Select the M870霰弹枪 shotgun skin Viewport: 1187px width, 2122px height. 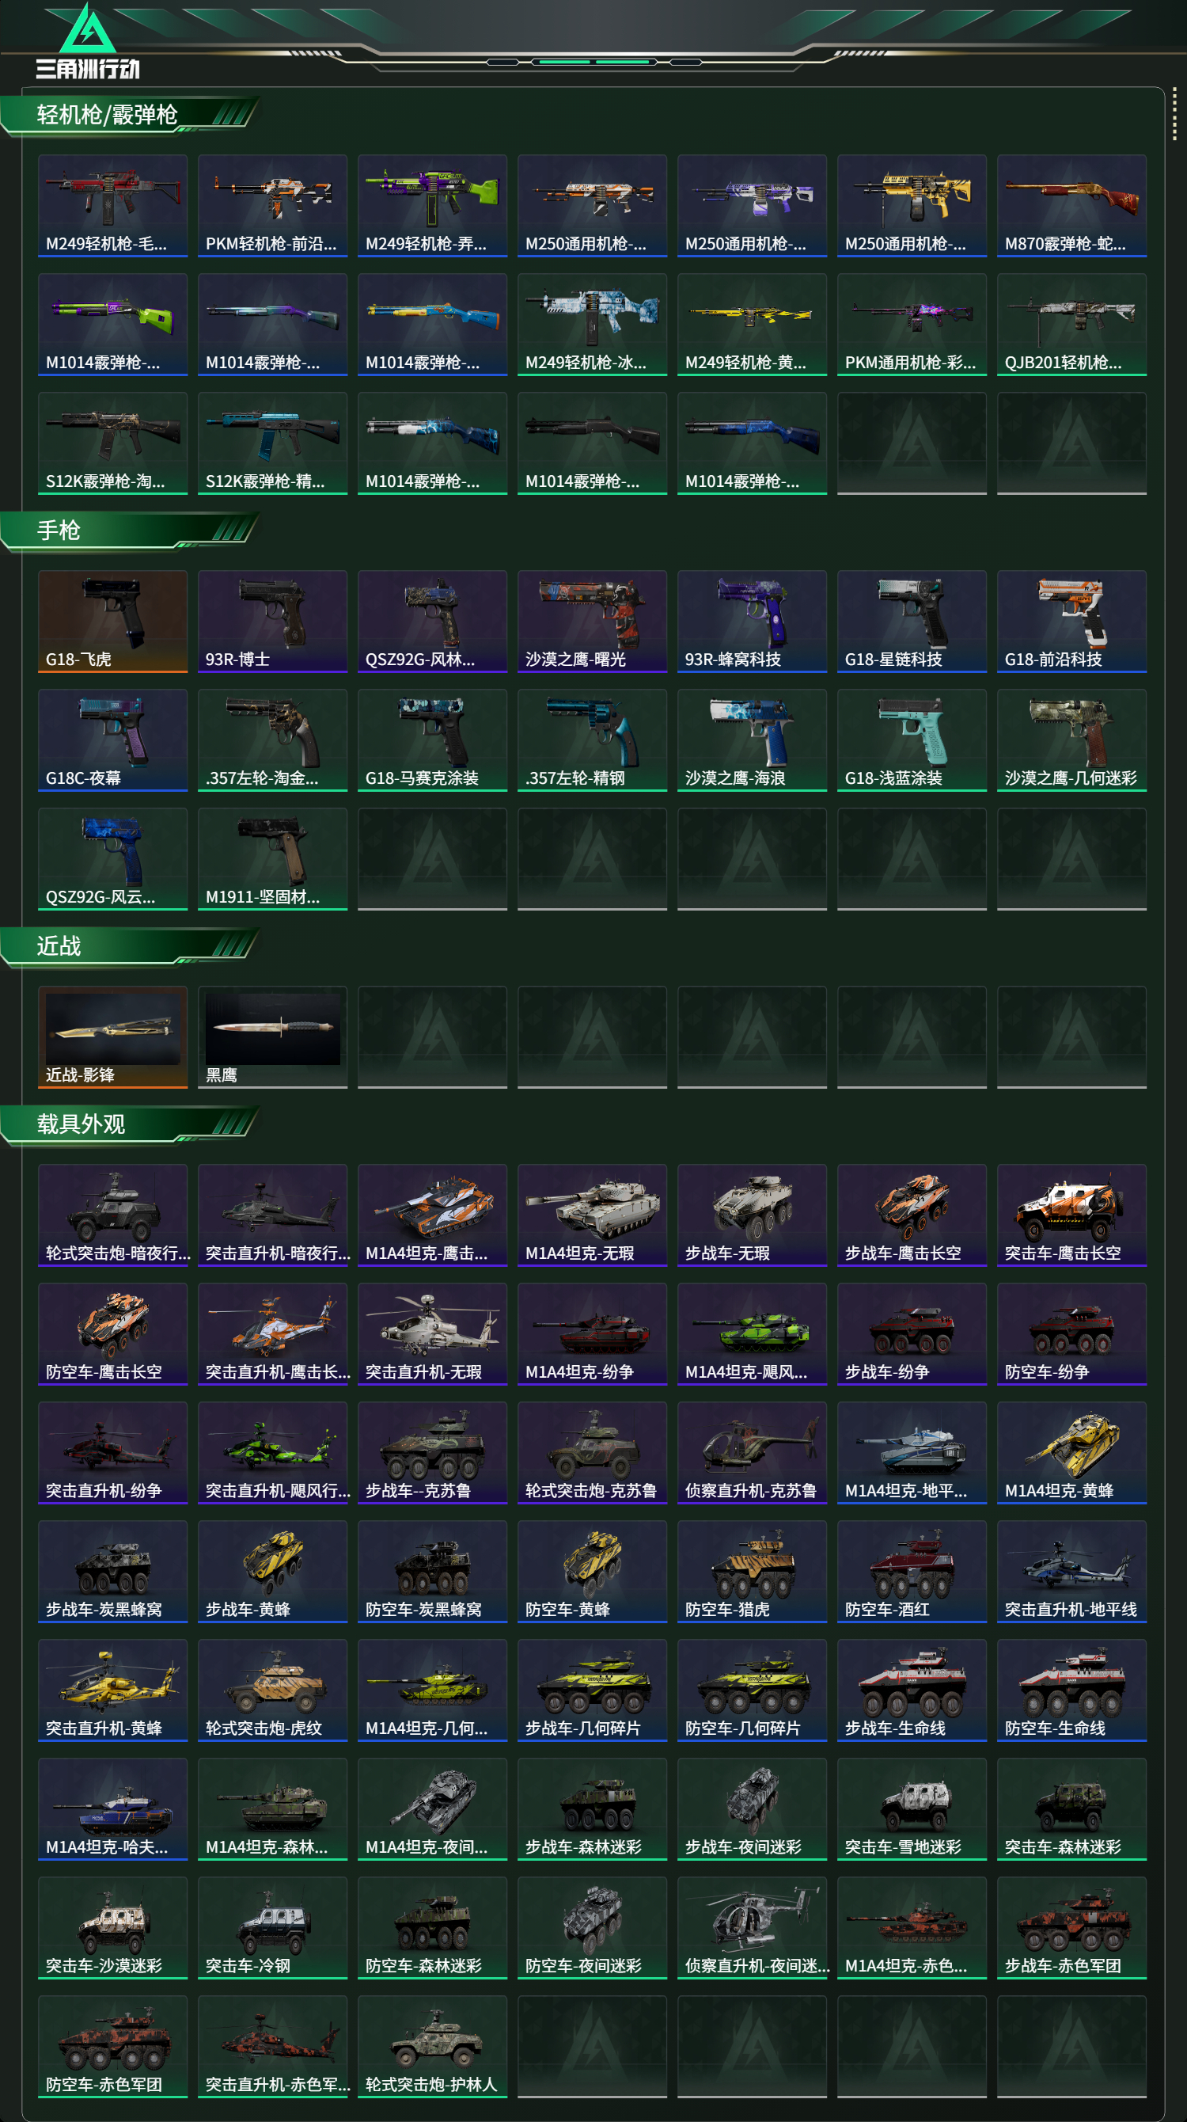pos(1071,206)
